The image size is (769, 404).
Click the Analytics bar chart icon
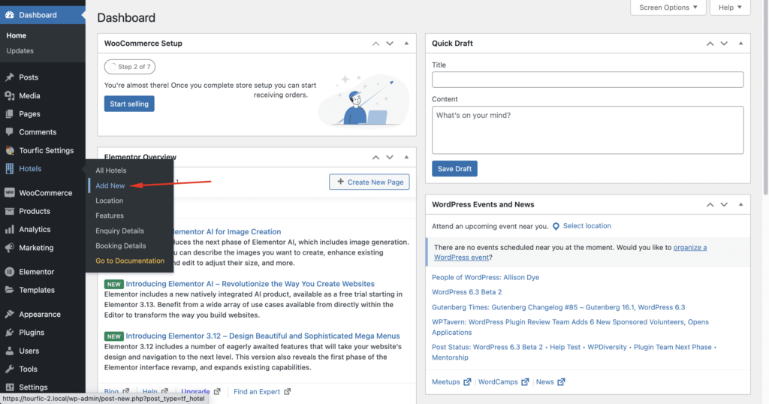(9, 230)
